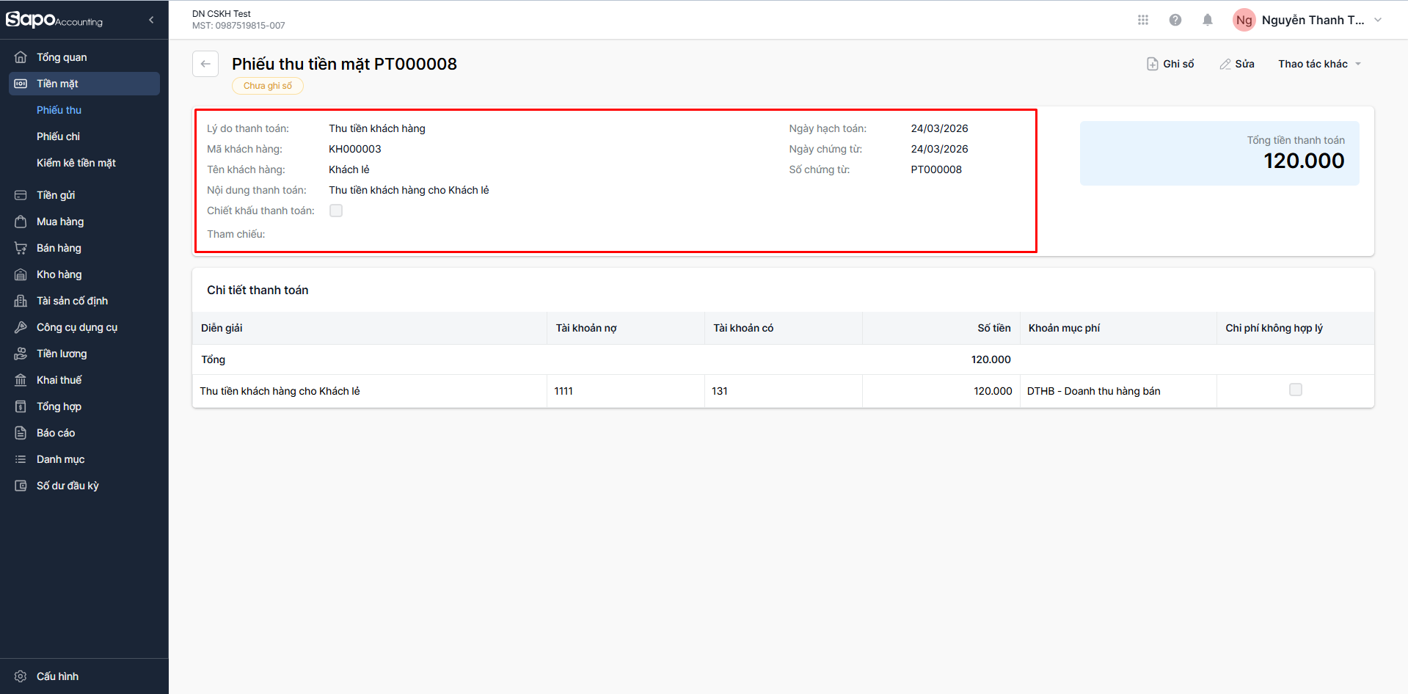Click the Sửa pencil icon
Screen dimensions: 1408x694
[x=1225, y=64]
